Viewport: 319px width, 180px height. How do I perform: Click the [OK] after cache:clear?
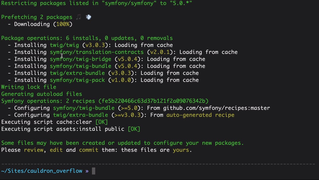[x=101, y=122]
